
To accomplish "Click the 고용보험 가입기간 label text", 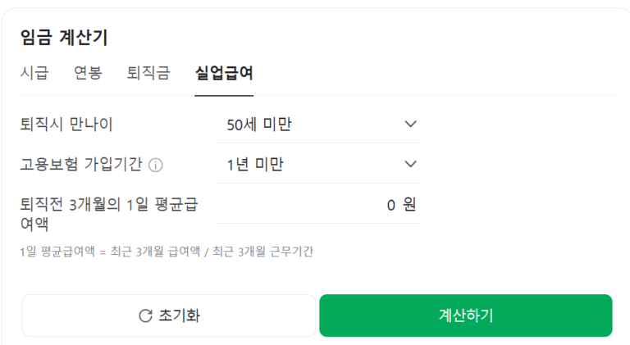I will click(81, 164).
